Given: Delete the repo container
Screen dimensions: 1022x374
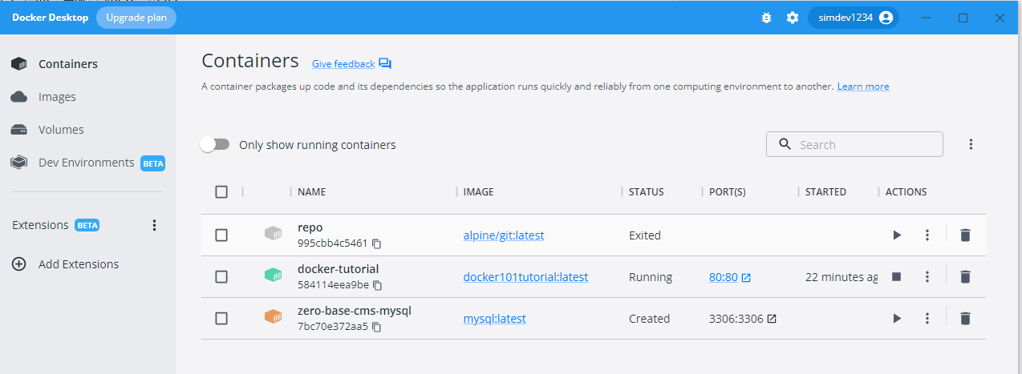Looking at the screenshot, I should (965, 235).
